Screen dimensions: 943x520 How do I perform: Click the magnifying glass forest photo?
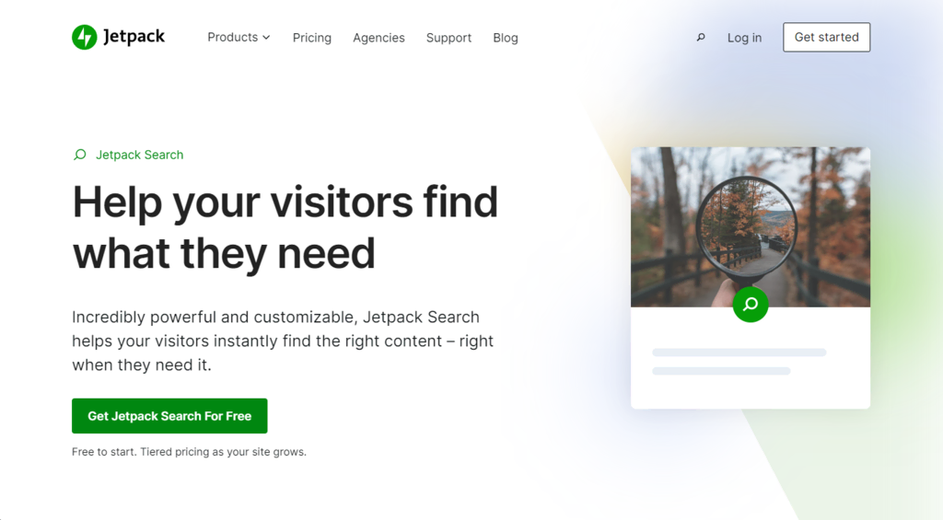tap(750, 227)
